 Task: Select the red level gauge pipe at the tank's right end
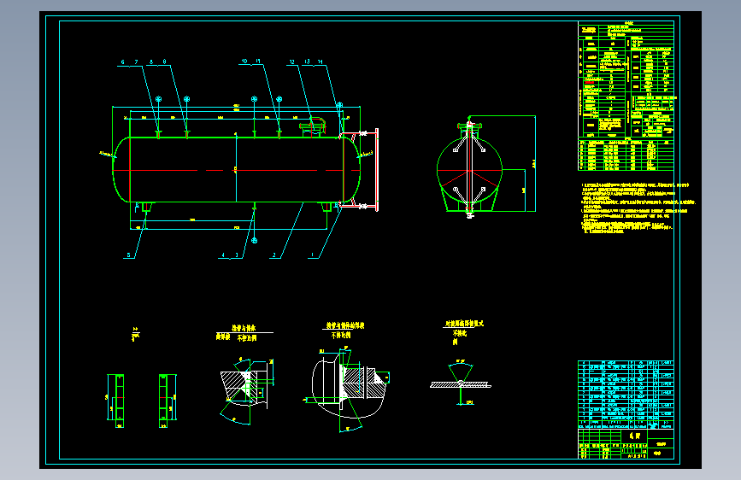tap(377, 170)
